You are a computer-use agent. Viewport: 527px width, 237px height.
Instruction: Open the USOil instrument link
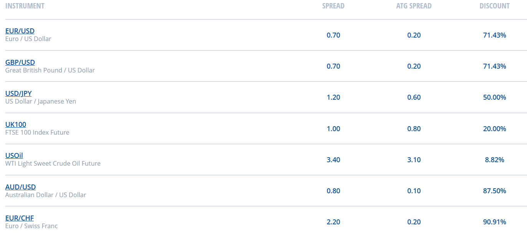tap(14, 156)
